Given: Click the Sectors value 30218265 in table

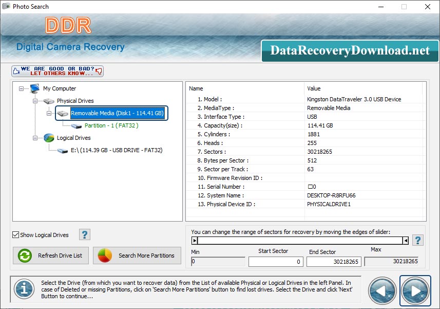Looking at the screenshot, I should coord(320,152).
